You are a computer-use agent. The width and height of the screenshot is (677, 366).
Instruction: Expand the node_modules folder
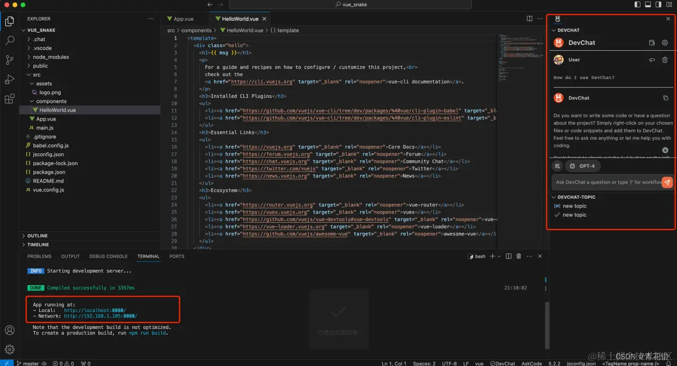coord(90,57)
